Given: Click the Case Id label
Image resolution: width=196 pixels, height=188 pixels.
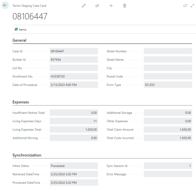Looking at the screenshot, I should [17, 51].
